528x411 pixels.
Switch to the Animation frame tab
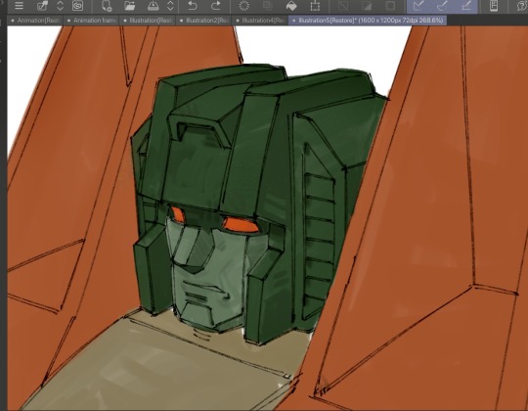coord(91,21)
